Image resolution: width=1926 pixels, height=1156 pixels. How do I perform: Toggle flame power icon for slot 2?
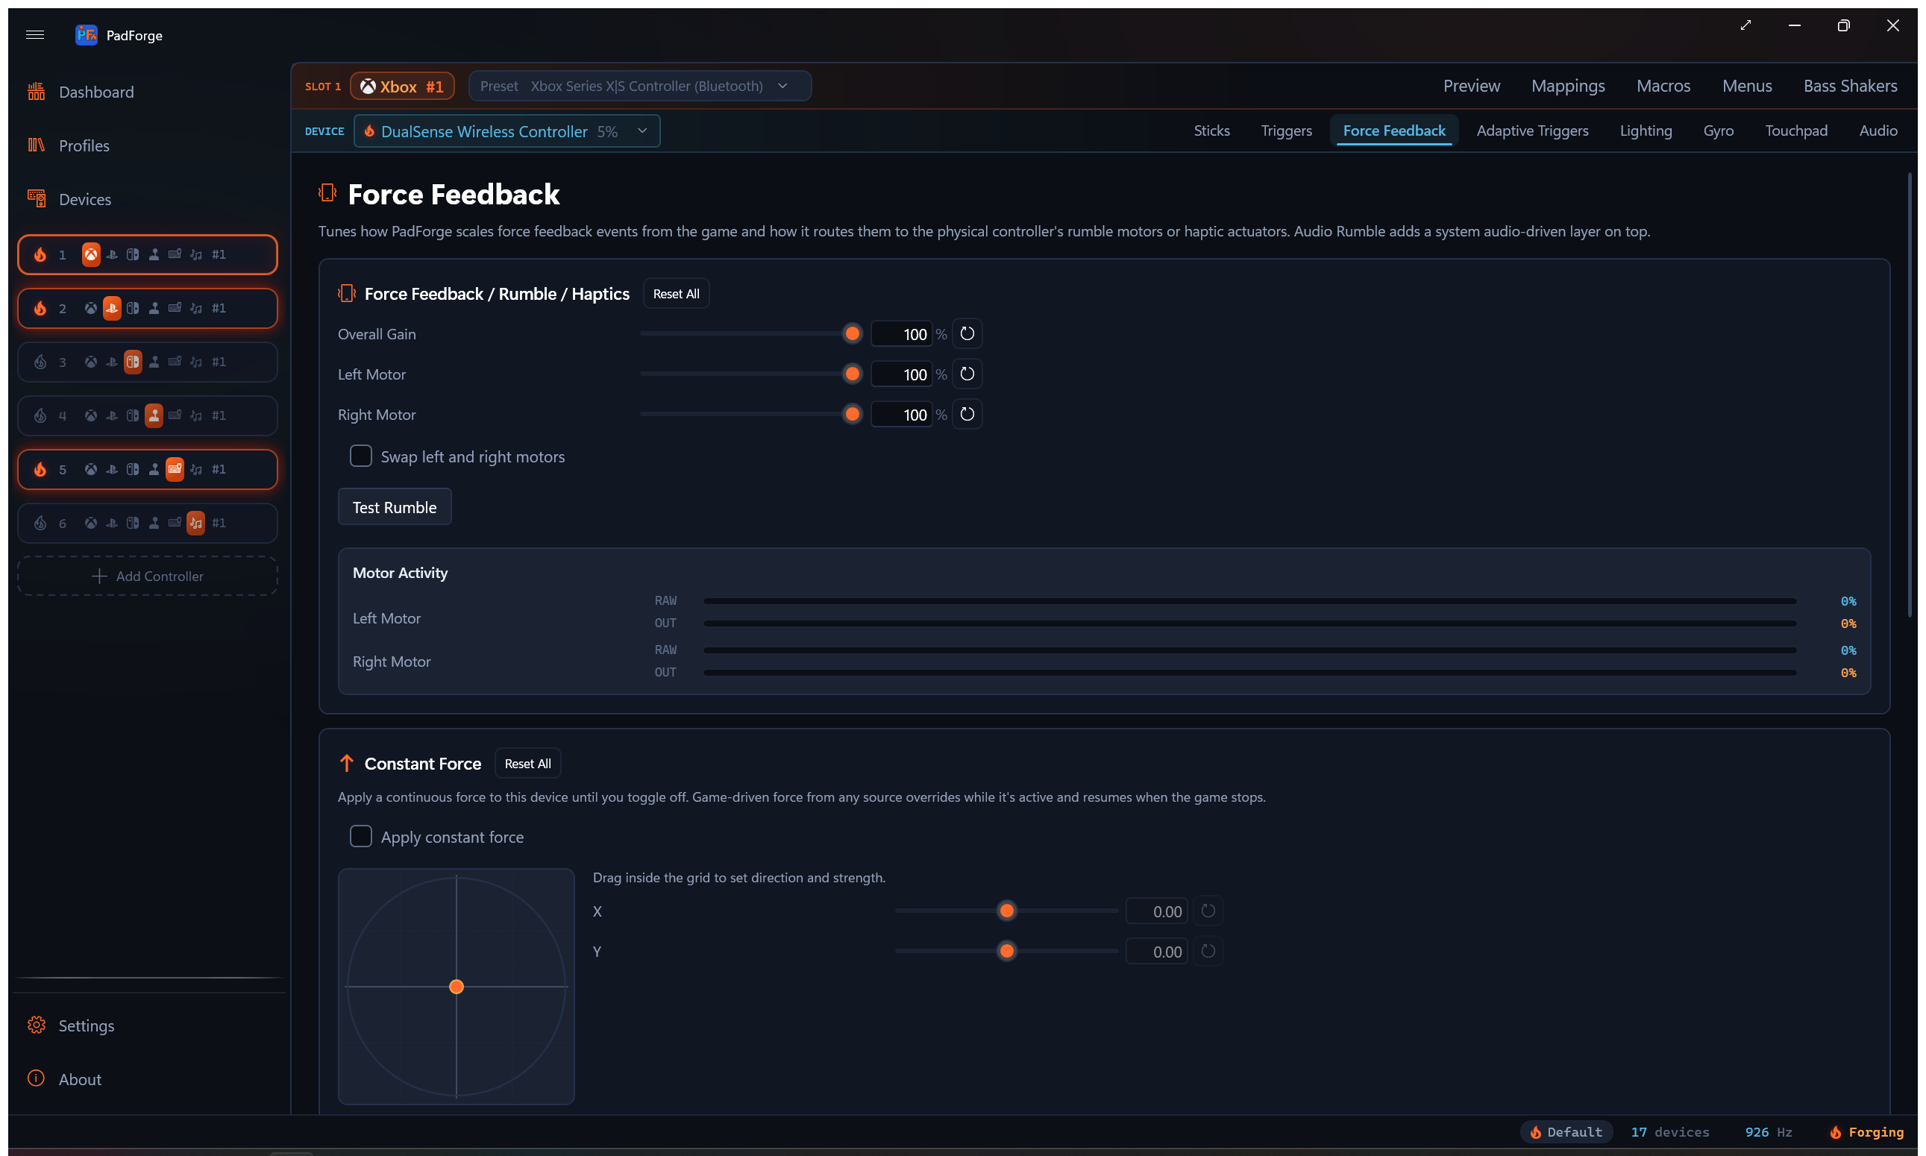click(40, 309)
